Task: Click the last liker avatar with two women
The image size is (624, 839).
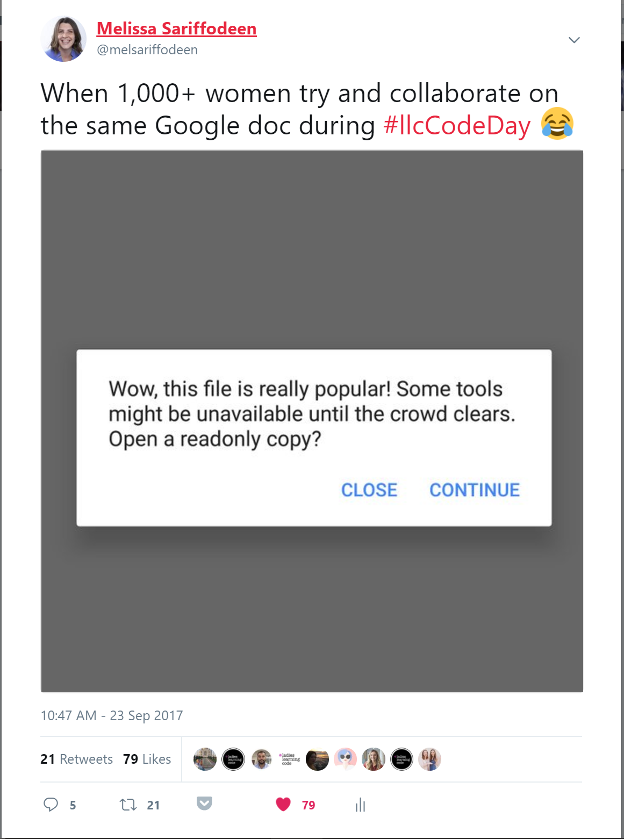Action: click(429, 759)
